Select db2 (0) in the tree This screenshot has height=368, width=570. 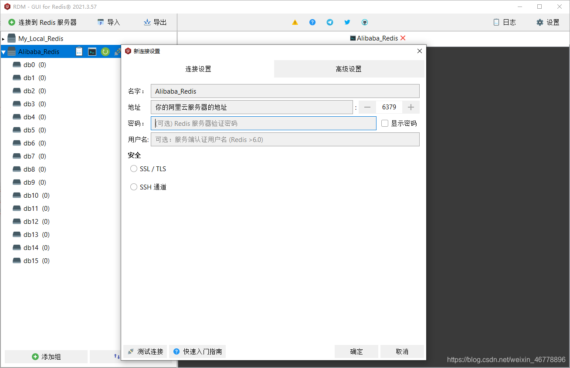tap(35, 91)
